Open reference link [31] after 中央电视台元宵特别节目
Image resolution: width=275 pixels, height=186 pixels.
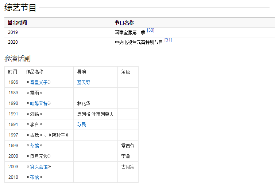point(168,40)
